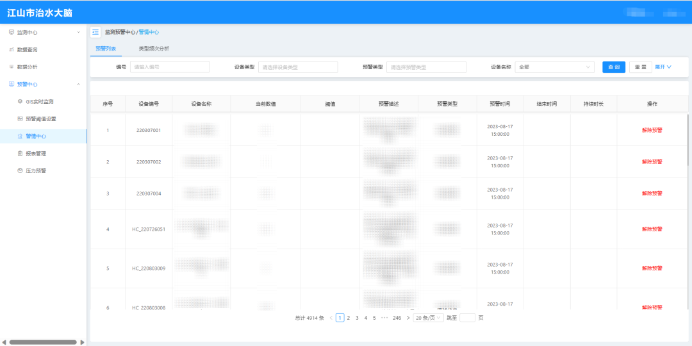The width and height of the screenshot is (692, 346).
Task: Open the 设备类型 dropdown
Action: pos(298,67)
